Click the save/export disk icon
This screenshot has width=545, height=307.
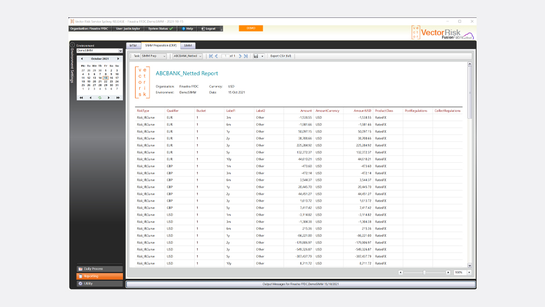[256, 56]
